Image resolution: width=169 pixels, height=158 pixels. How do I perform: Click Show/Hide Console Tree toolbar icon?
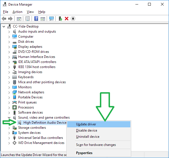pyautogui.click(x=19, y=19)
